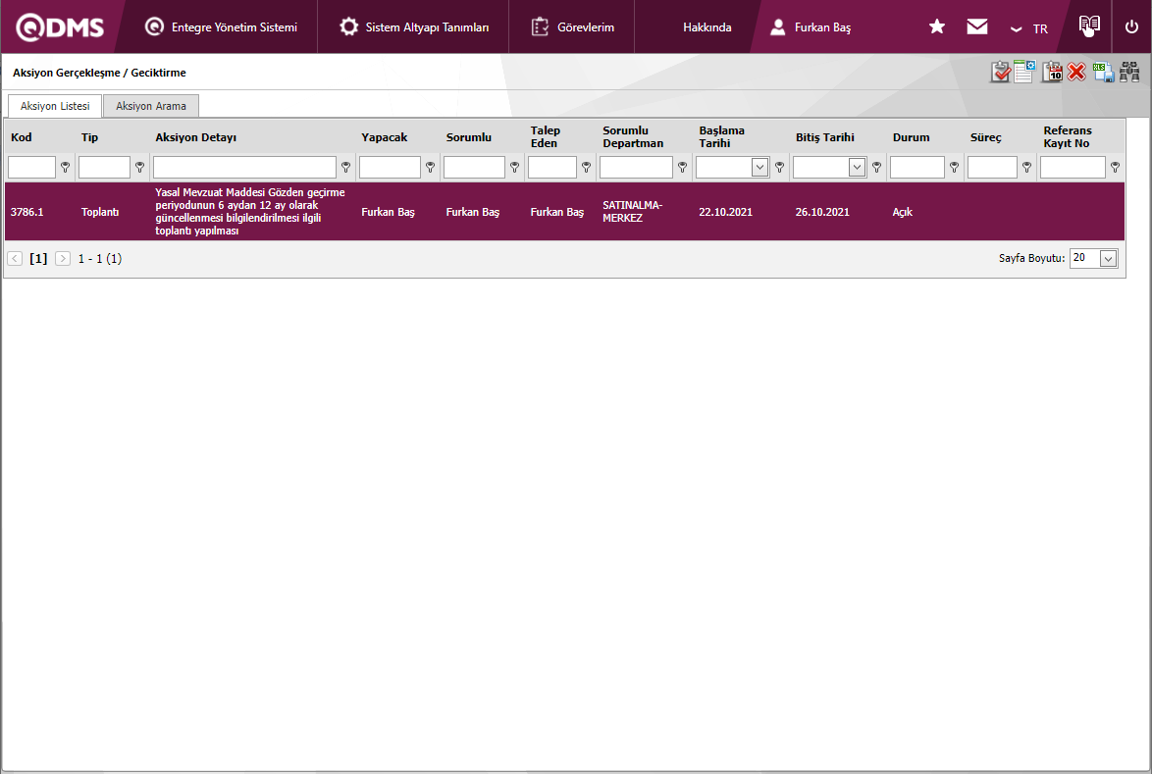Sort by the Aksiyon Detayı column header
Image resolution: width=1152 pixels, height=774 pixels.
pyautogui.click(x=195, y=137)
